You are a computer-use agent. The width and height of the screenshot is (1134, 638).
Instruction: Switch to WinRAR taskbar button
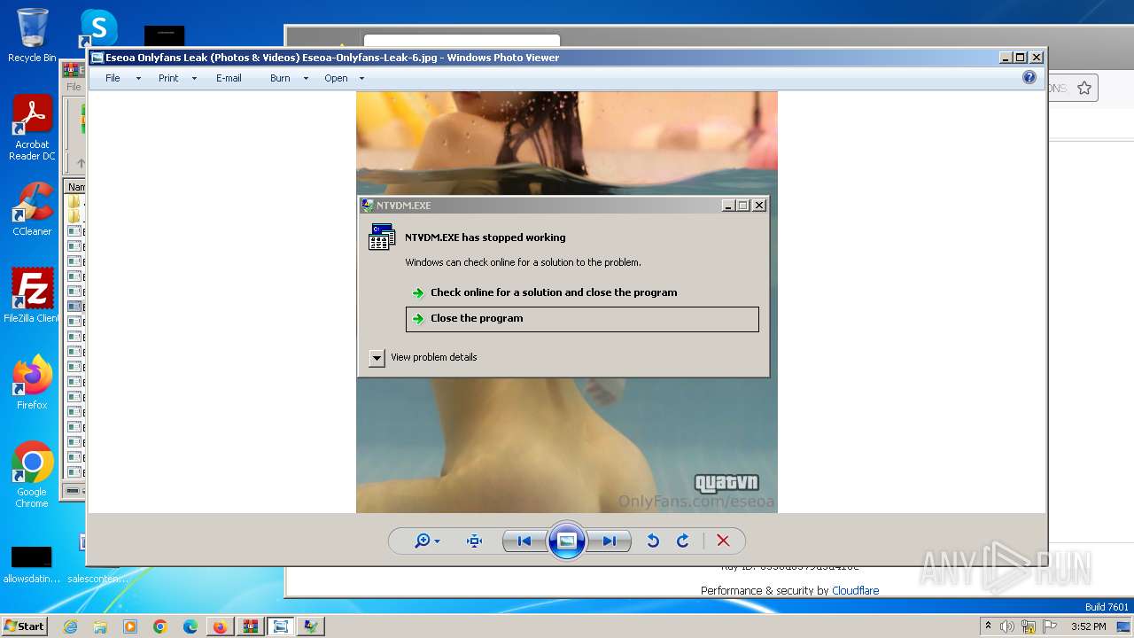click(251, 626)
